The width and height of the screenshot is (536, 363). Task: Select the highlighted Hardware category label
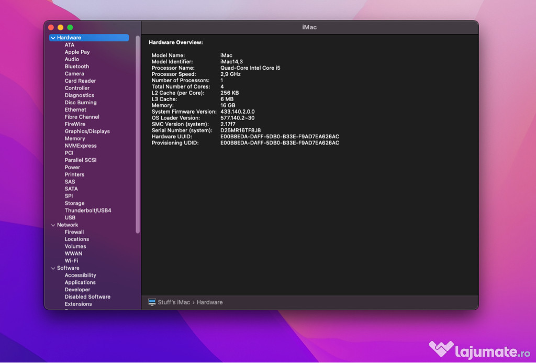click(69, 38)
